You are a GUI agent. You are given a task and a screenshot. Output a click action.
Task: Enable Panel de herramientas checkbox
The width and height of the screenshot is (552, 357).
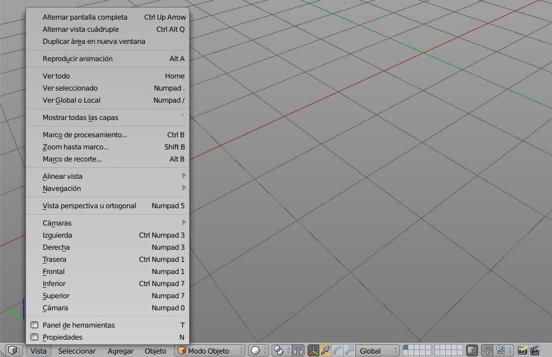(35, 325)
